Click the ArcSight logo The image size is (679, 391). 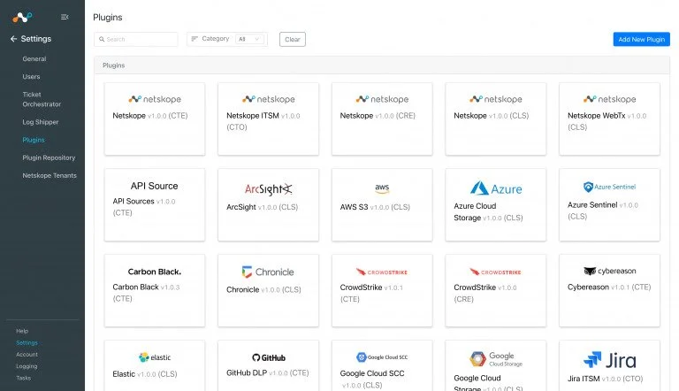pos(269,189)
